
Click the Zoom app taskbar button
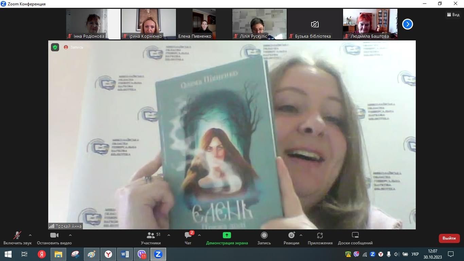coord(158,254)
